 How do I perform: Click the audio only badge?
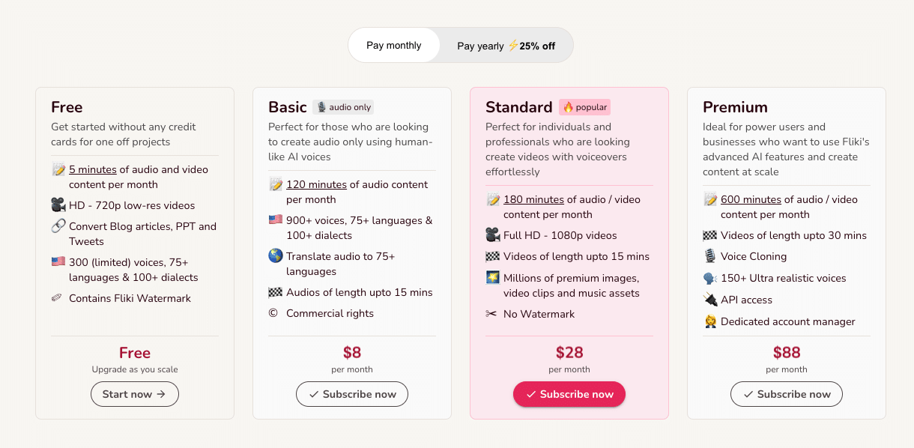[343, 107]
